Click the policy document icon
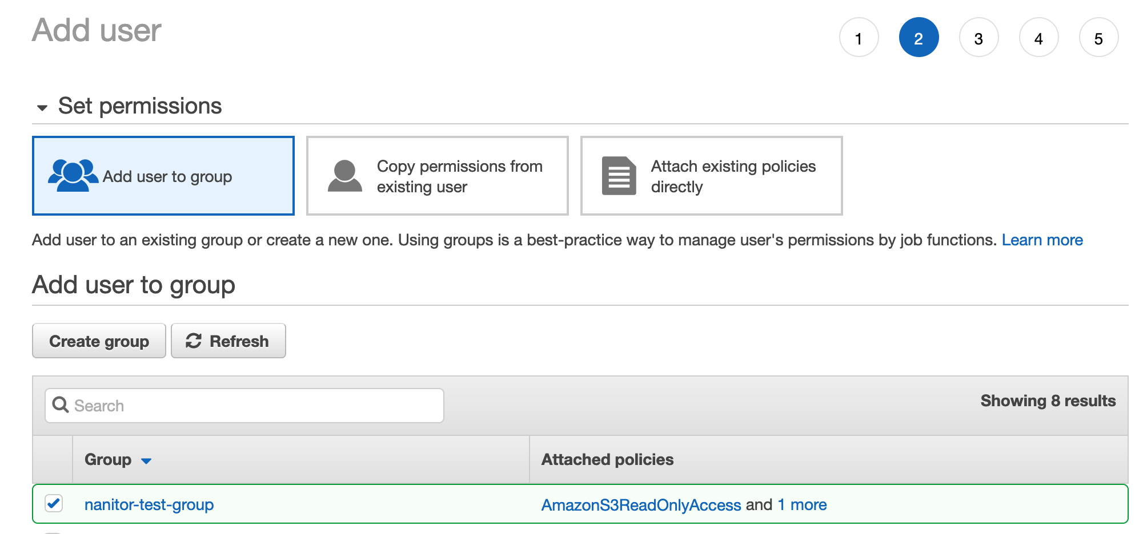This screenshot has height=534, width=1147. click(x=619, y=176)
